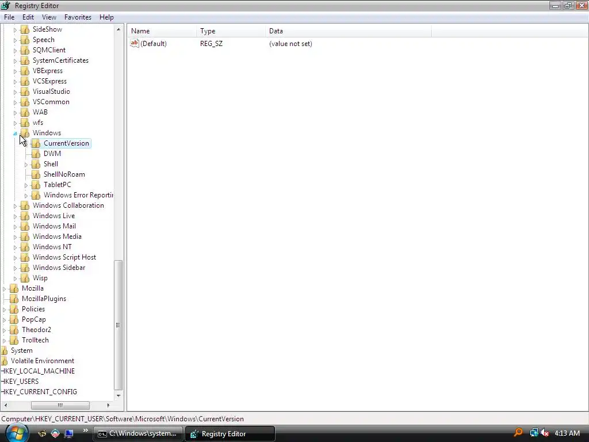The width and height of the screenshot is (589, 442).
Task: Expand the TabletPC key
Action: click(x=26, y=185)
